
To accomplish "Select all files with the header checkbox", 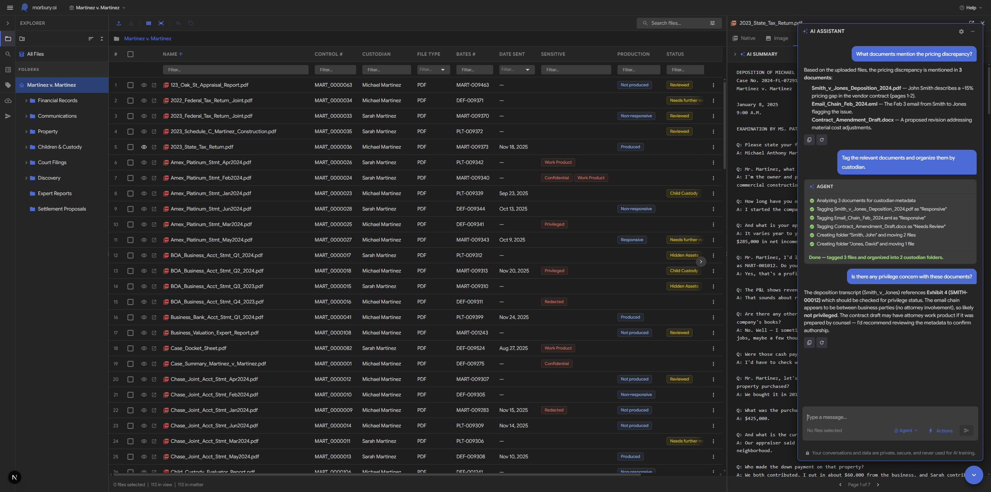I will point(130,54).
